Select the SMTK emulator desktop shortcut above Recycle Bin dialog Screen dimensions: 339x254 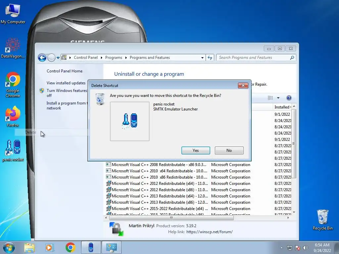pos(13,150)
